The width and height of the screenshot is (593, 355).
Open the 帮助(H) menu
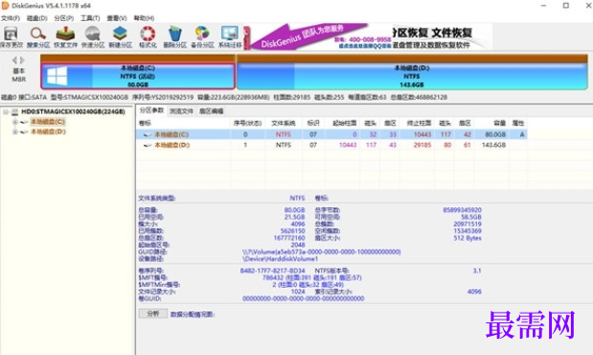click(x=144, y=18)
